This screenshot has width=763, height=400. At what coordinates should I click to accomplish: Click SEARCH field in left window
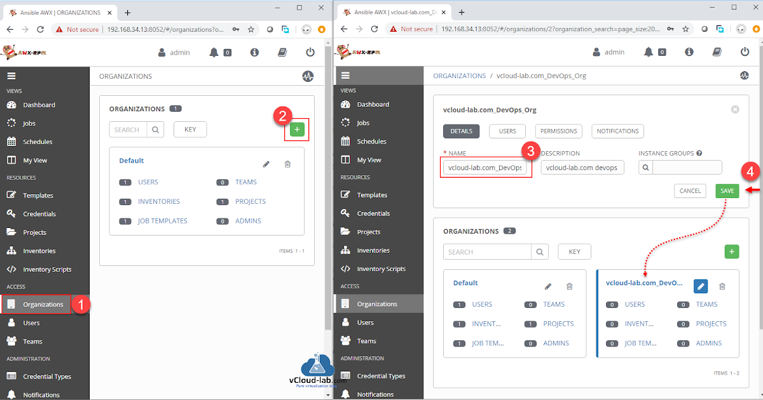click(x=128, y=130)
